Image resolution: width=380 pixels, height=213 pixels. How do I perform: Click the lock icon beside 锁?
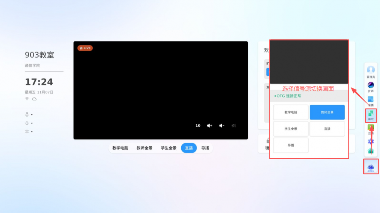click(268, 140)
